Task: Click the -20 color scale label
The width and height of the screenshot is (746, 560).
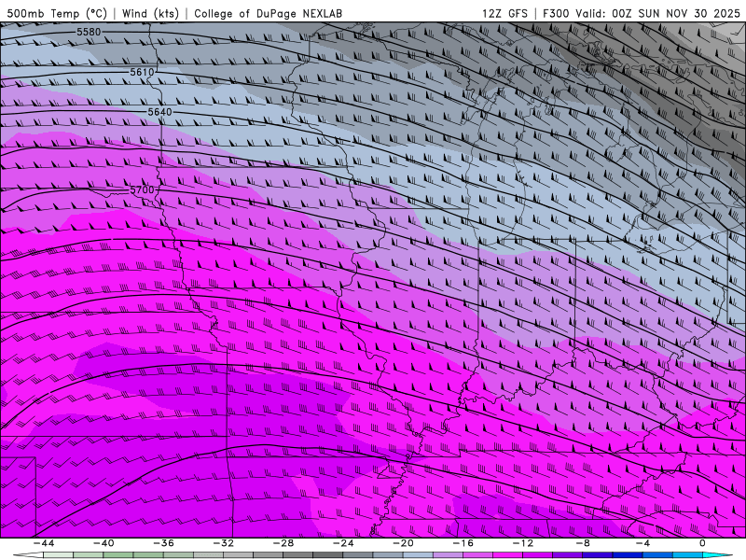Action: coord(404,543)
